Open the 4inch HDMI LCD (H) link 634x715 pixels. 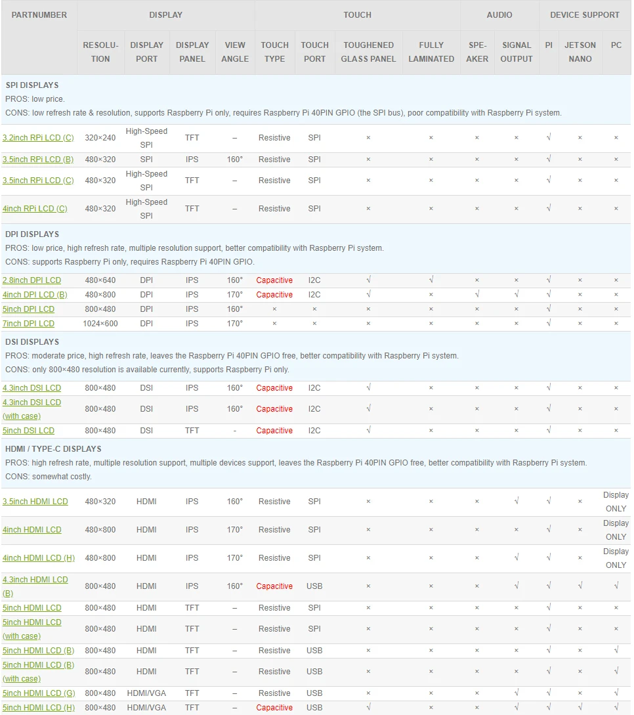point(39,558)
